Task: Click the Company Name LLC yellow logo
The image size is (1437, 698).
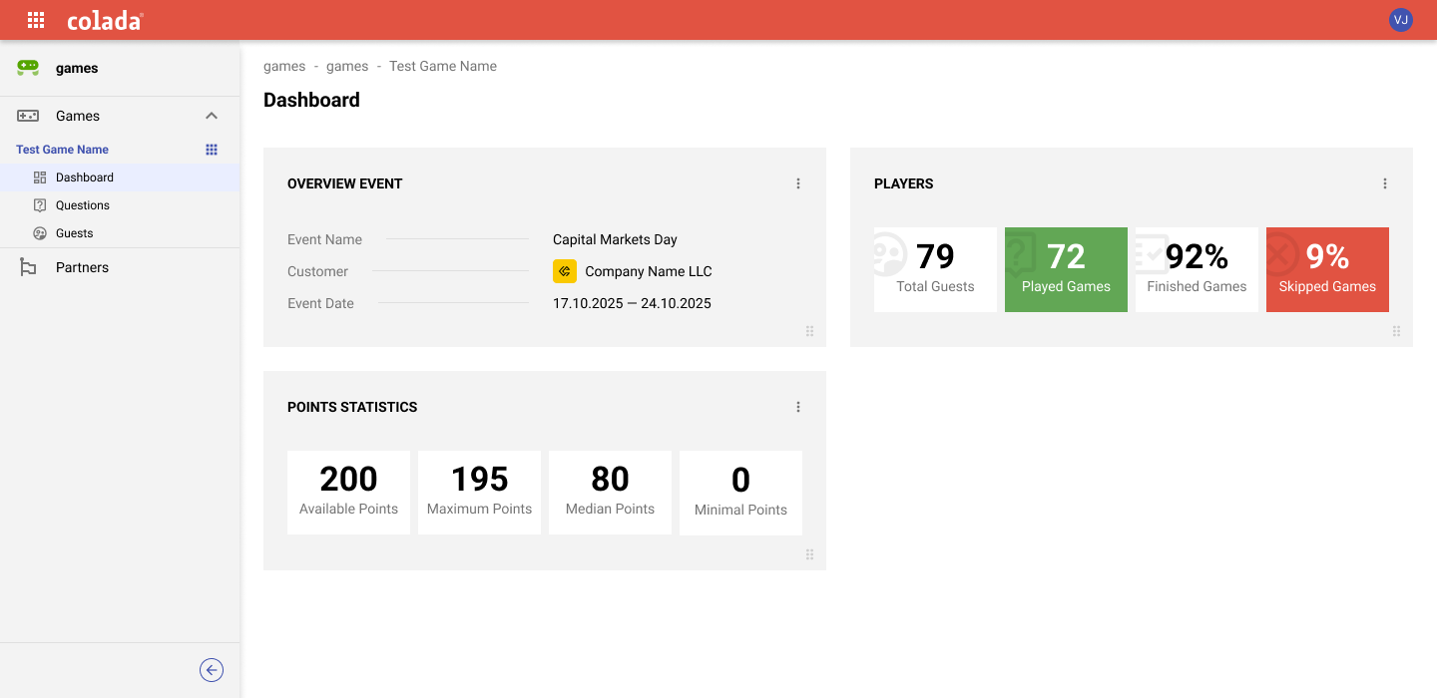Action: click(565, 271)
